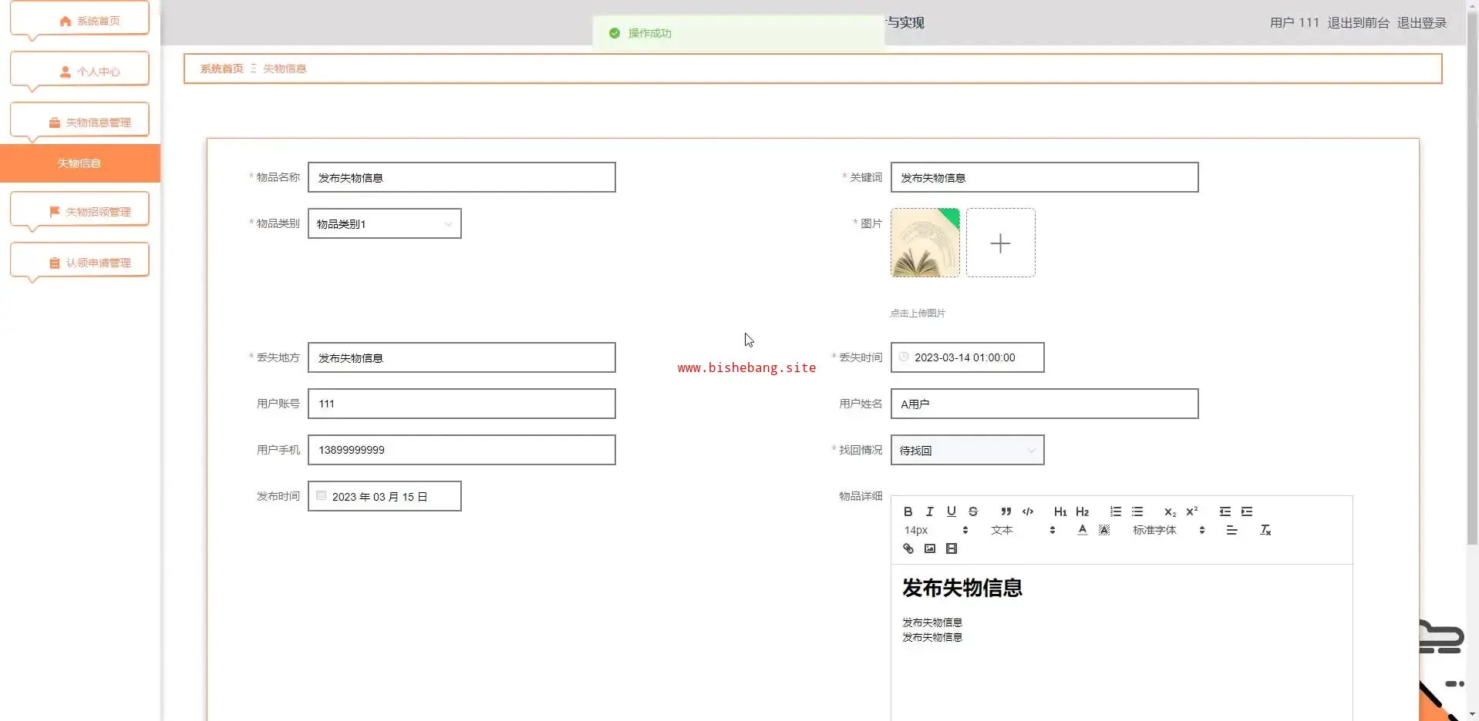Increase indent in the editor
Image resolution: width=1479 pixels, height=721 pixels.
tap(1247, 511)
